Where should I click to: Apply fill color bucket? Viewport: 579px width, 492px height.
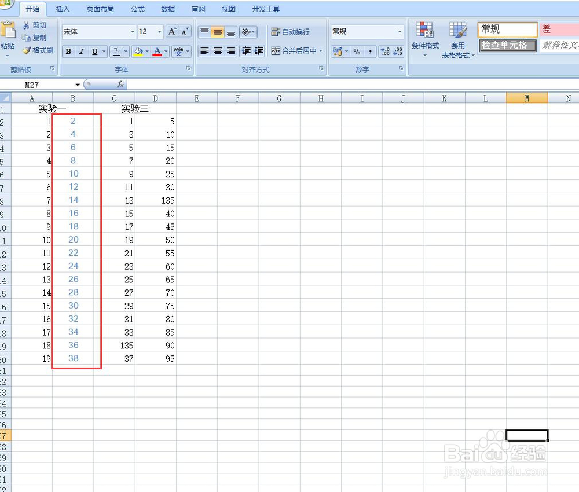tap(138, 52)
